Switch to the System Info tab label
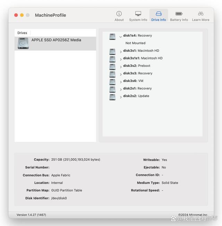The image size is (222, 226). 138,20
